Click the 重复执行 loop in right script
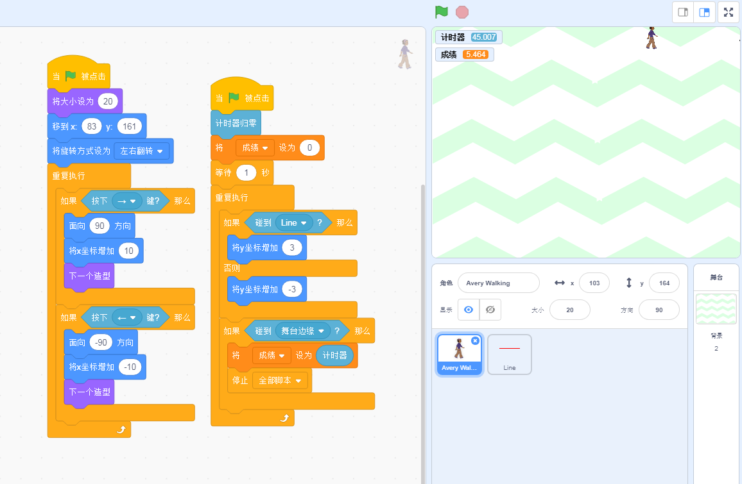This screenshot has height=484, width=742. click(232, 197)
